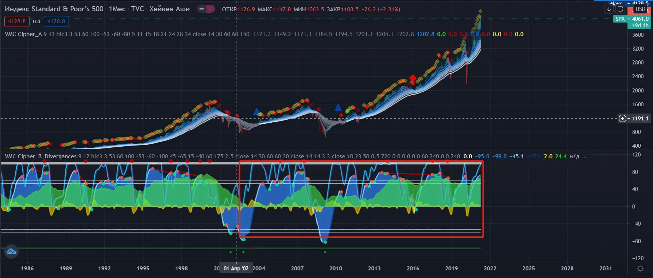Open the chart settings gear icon
Image resolution: width=653 pixels, height=278 pixels.
(640, 269)
